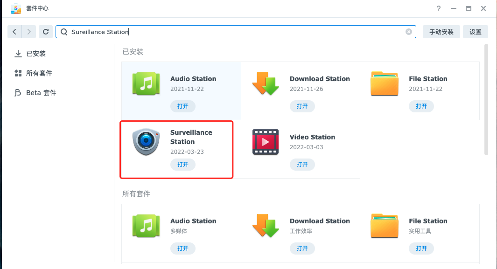Go forward with the right arrow button
The height and width of the screenshot is (269, 497).
point(29,32)
